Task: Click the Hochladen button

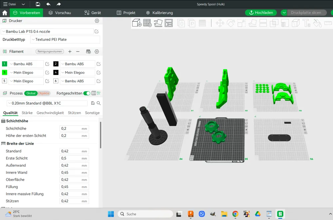Action: coord(261,13)
